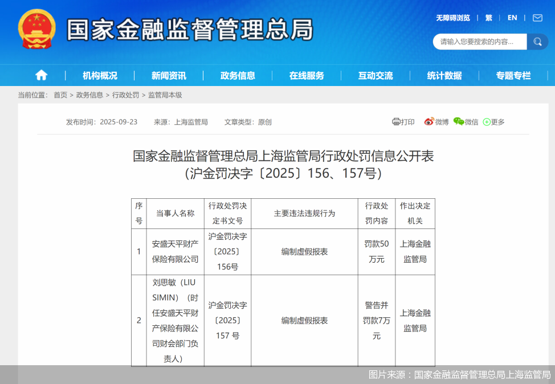The height and width of the screenshot is (384, 555).
Task: Go to the 互动交流 section
Action: click(x=376, y=75)
